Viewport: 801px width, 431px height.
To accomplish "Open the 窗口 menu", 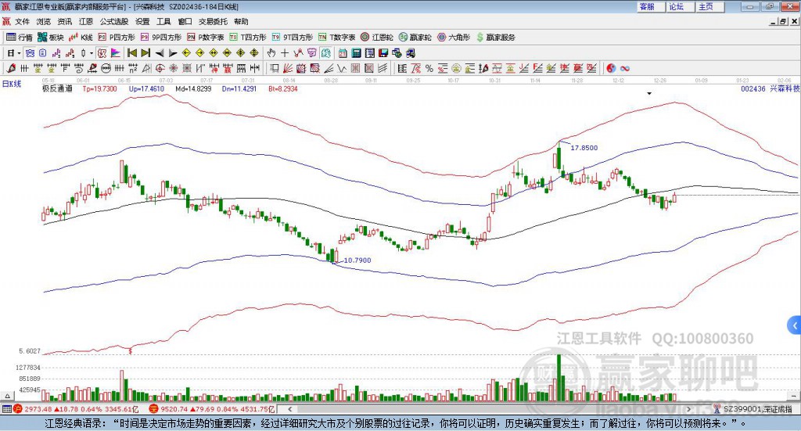I will pos(185,21).
